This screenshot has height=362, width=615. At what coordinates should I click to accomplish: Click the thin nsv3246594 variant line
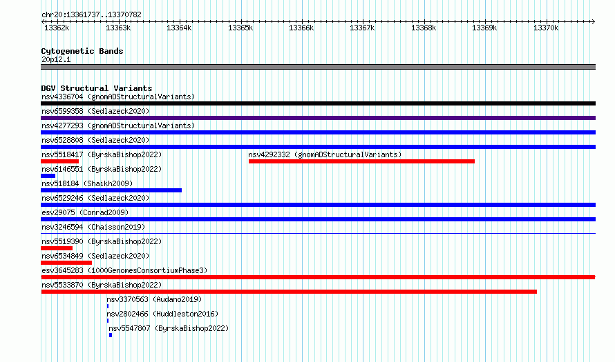[x=318, y=234]
